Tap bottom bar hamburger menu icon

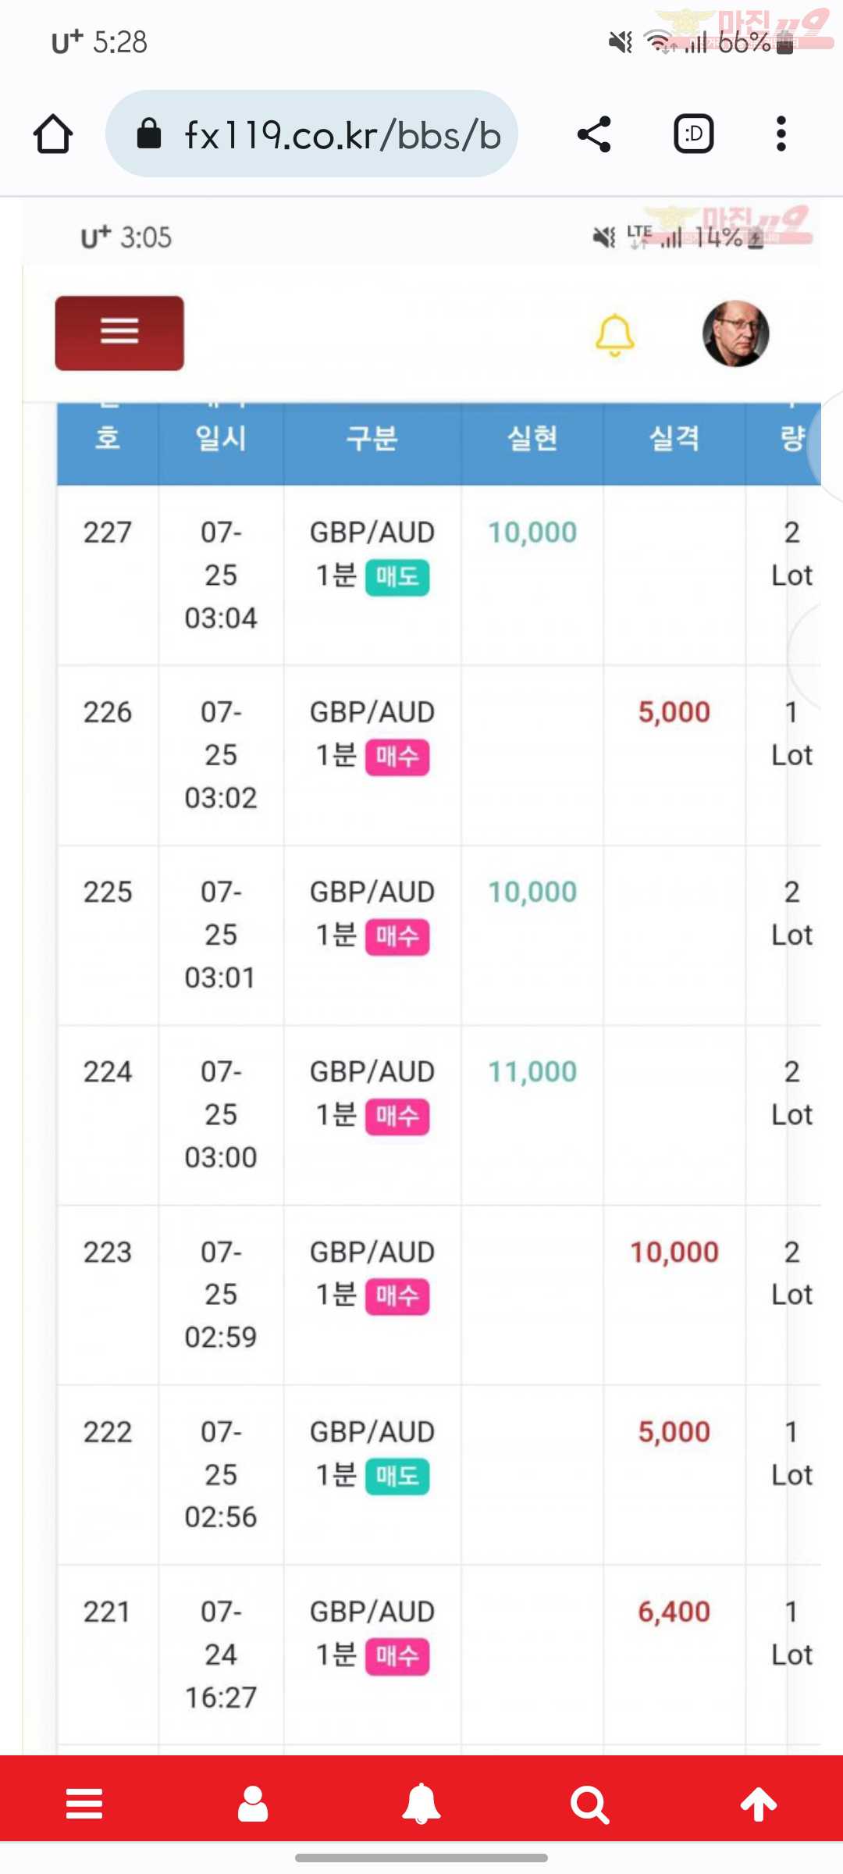click(84, 1804)
